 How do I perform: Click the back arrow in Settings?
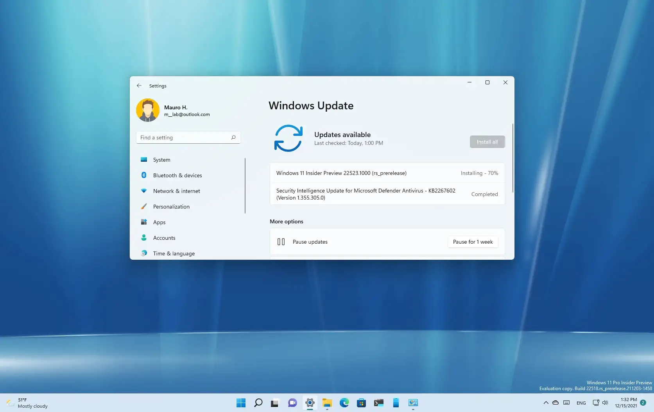(139, 86)
